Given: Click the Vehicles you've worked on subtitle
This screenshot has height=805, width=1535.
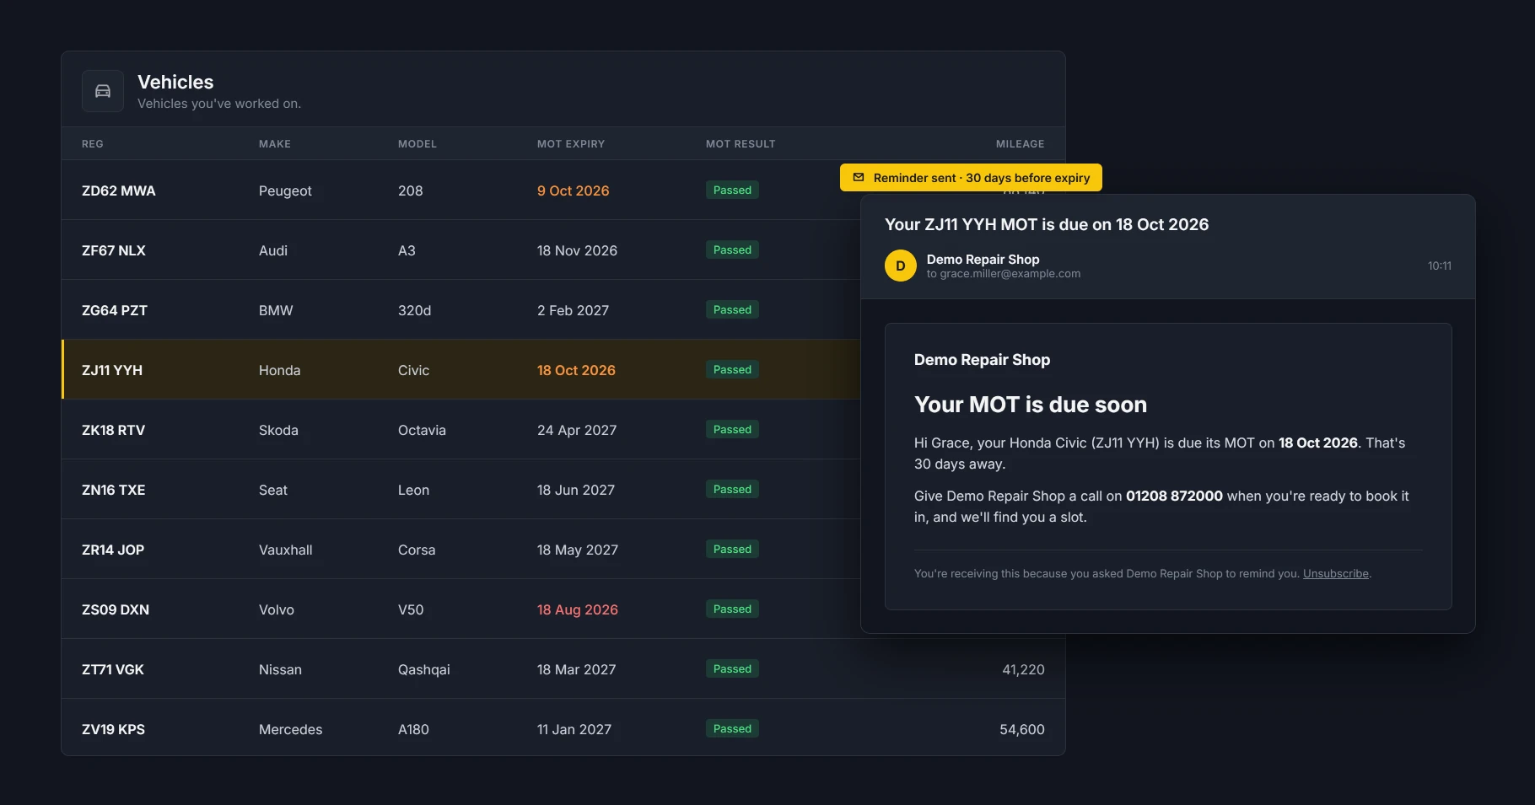Looking at the screenshot, I should click(219, 104).
